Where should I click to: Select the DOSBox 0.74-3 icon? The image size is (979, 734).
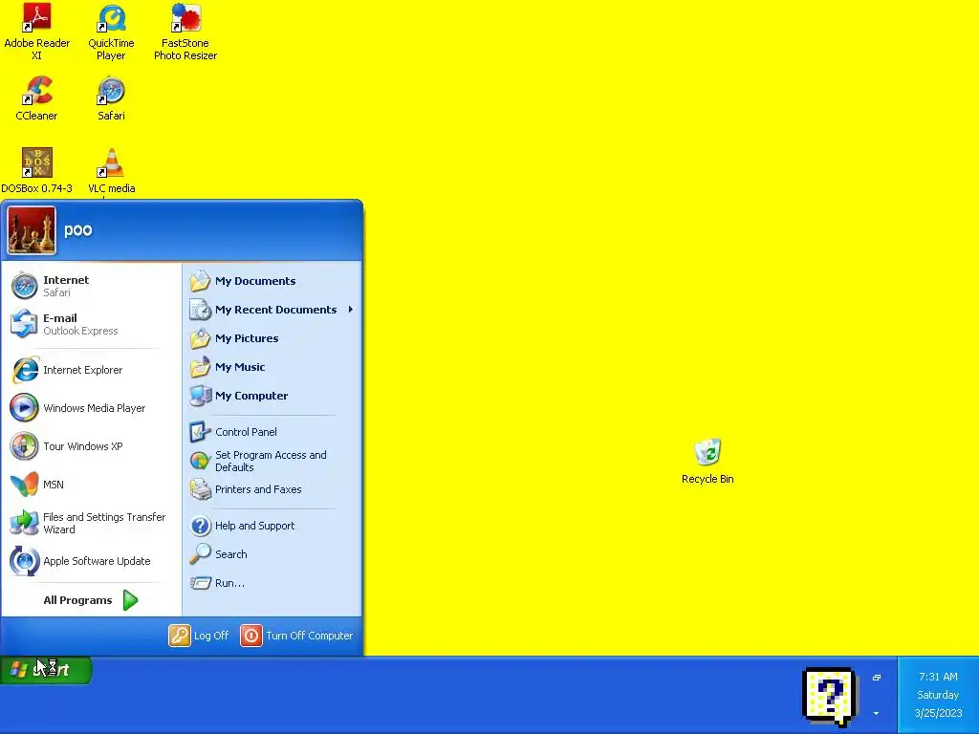[37, 171]
